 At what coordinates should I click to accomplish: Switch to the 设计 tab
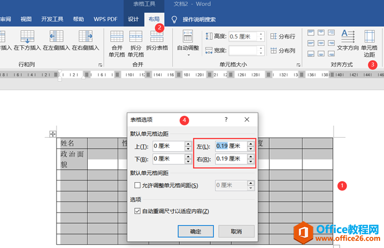coord(133,19)
